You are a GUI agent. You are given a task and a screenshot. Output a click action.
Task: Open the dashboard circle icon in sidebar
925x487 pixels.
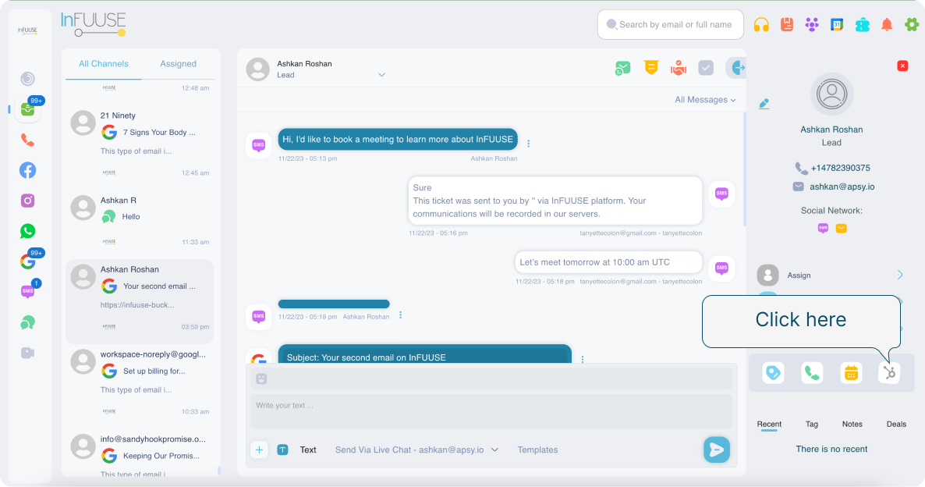pyautogui.click(x=27, y=79)
